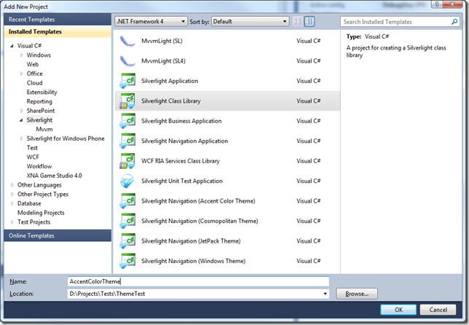Viewport: 469px width, 325px height.
Task: Switch to medium icons view
Action: click(309, 22)
